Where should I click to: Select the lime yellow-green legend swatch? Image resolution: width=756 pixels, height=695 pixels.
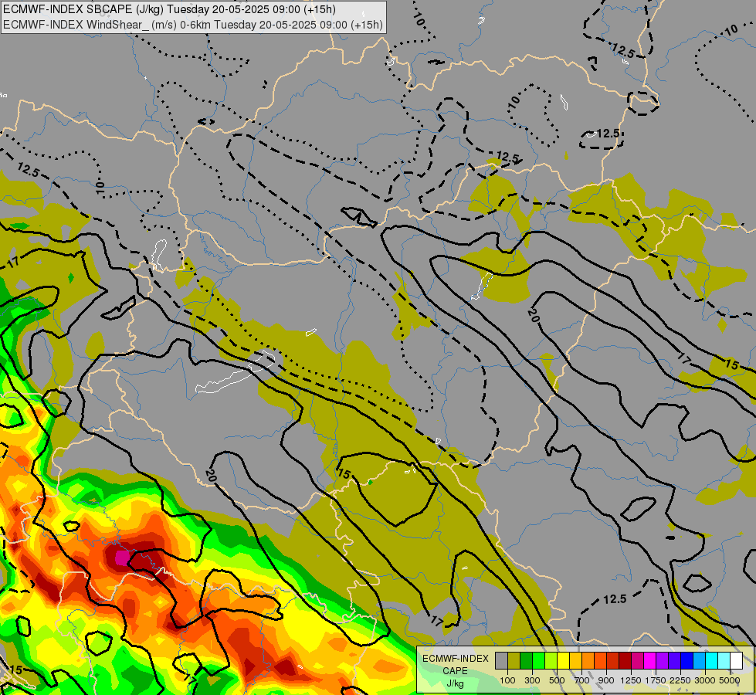(551, 660)
